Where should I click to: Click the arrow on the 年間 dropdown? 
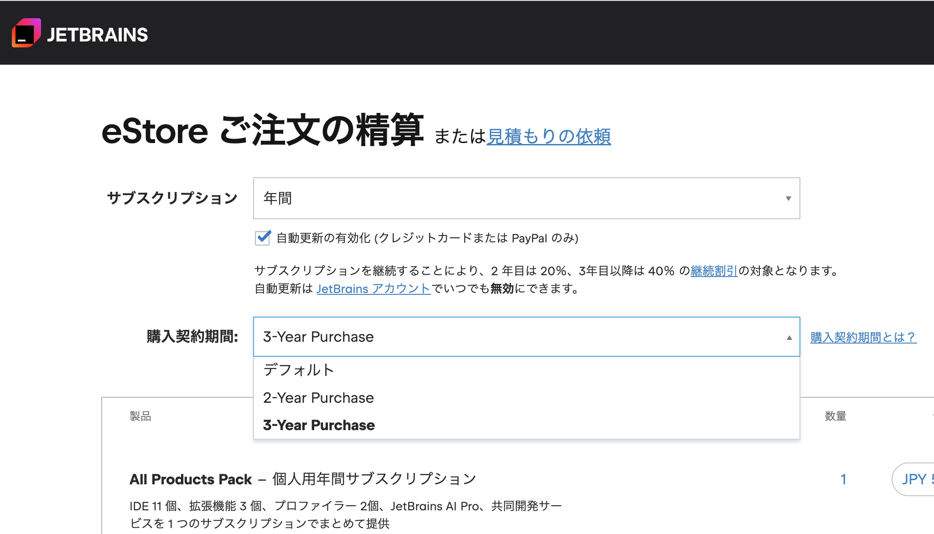coord(788,198)
